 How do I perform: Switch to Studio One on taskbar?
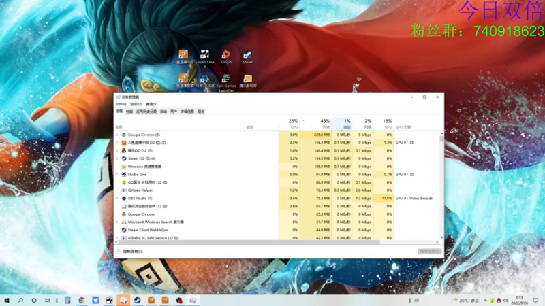tap(110, 301)
